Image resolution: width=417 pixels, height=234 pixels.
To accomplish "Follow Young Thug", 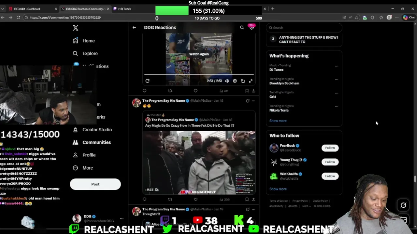I will 330,162.
